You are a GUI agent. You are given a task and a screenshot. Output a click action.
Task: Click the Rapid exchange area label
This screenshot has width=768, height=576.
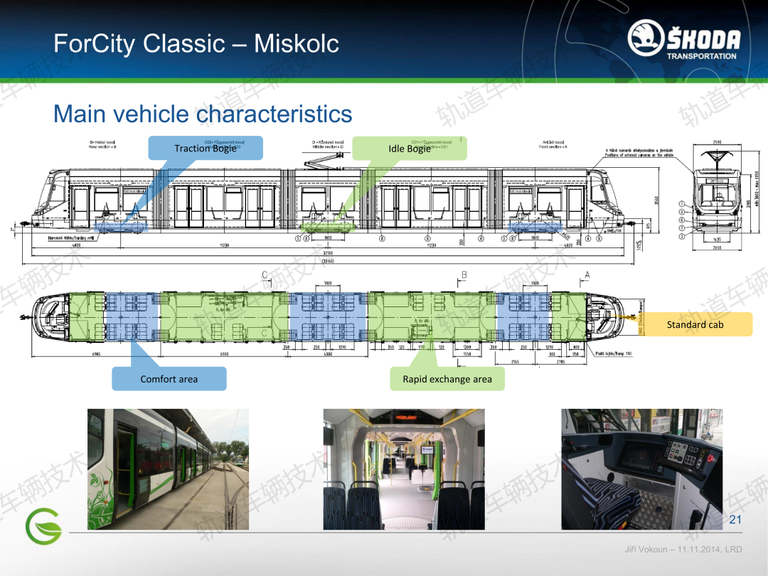click(447, 378)
